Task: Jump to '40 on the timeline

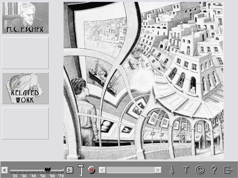Action: (x=33, y=176)
